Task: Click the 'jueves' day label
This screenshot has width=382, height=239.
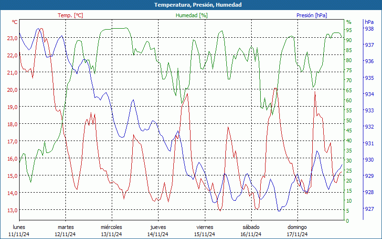Action: pos(158,228)
